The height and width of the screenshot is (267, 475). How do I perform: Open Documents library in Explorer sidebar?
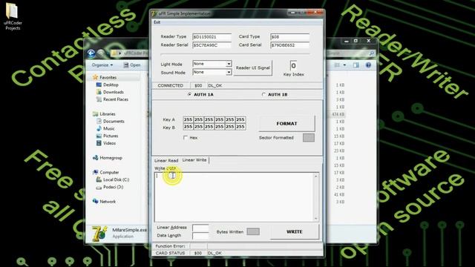[114, 121]
